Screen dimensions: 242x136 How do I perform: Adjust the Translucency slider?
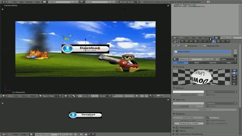pyautogui.click(x=188, y=124)
